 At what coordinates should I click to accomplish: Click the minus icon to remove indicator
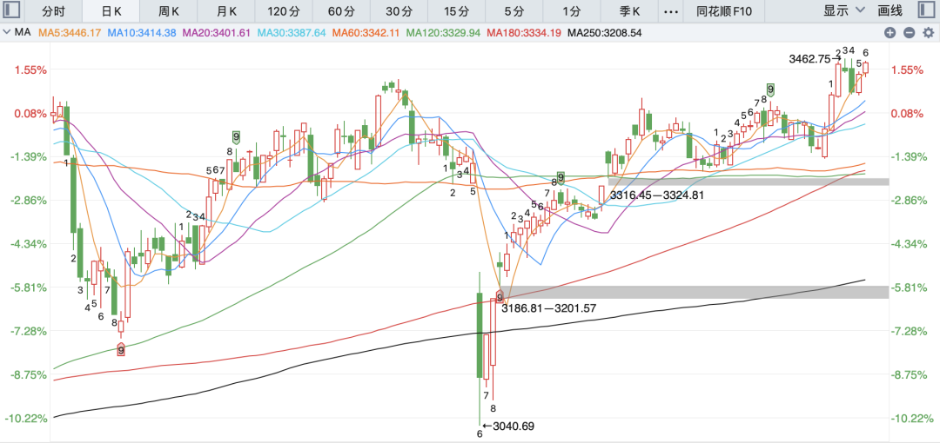[x=909, y=32]
